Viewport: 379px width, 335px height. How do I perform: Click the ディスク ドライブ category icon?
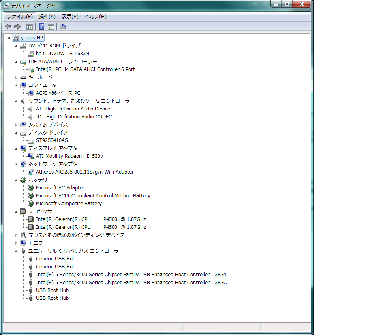(23, 133)
